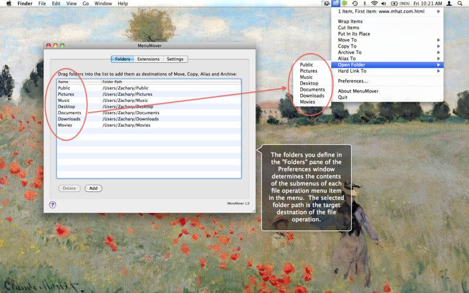Screen dimensions: 469x293
Task: Click the leftmost gray status icon in menu bar
Action: tap(326, 4)
